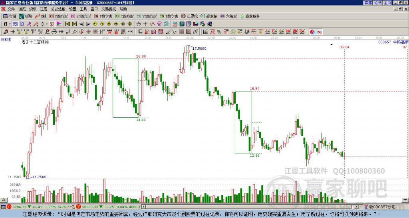Open the 9T四方形 tool
409x218 pixels.
(x=147, y=16)
